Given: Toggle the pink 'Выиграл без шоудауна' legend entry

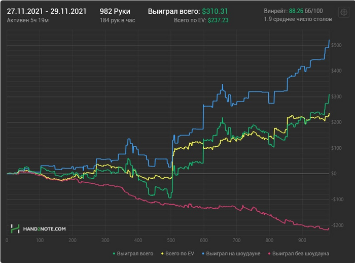Looking at the screenshot, I should [299, 253].
